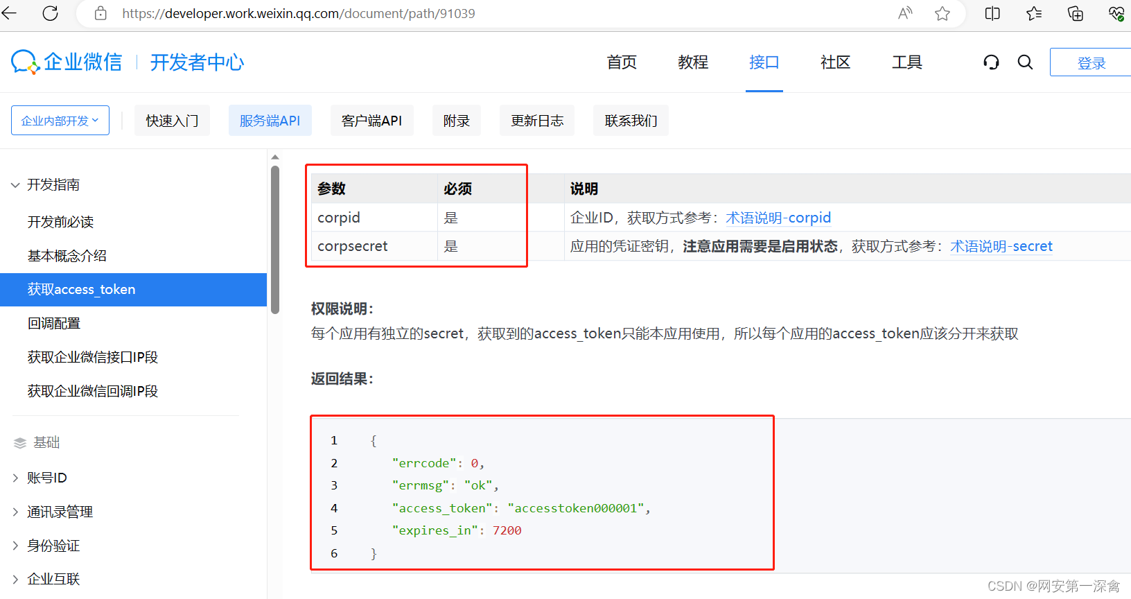Click the "expires_in": 7200 code line
The height and width of the screenshot is (599, 1131).
pyautogui.click(x=457, y=530)
